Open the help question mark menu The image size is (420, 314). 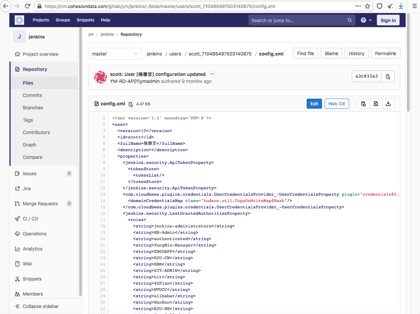coord(366,20)
